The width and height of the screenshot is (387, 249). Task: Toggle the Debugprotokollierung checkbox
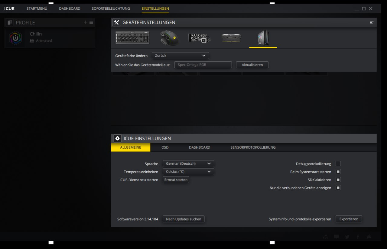click(338, 164)
